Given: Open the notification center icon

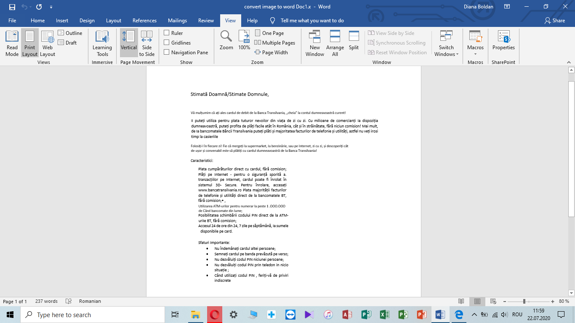Looking at the screenshot, I should 561,315.
